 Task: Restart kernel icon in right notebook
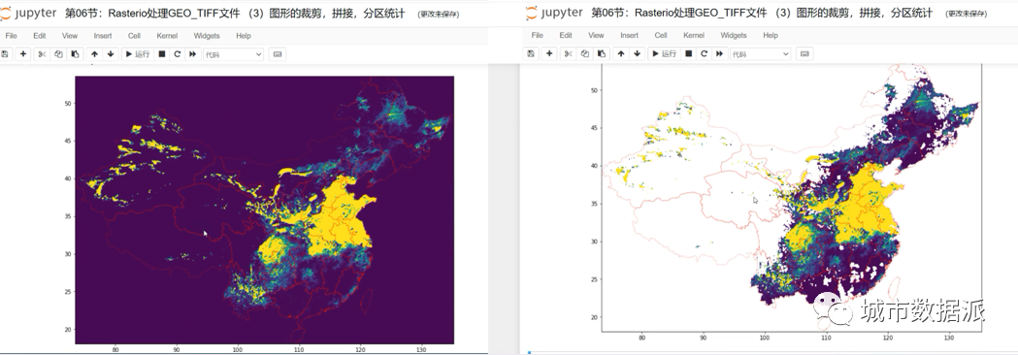[704, 54]
